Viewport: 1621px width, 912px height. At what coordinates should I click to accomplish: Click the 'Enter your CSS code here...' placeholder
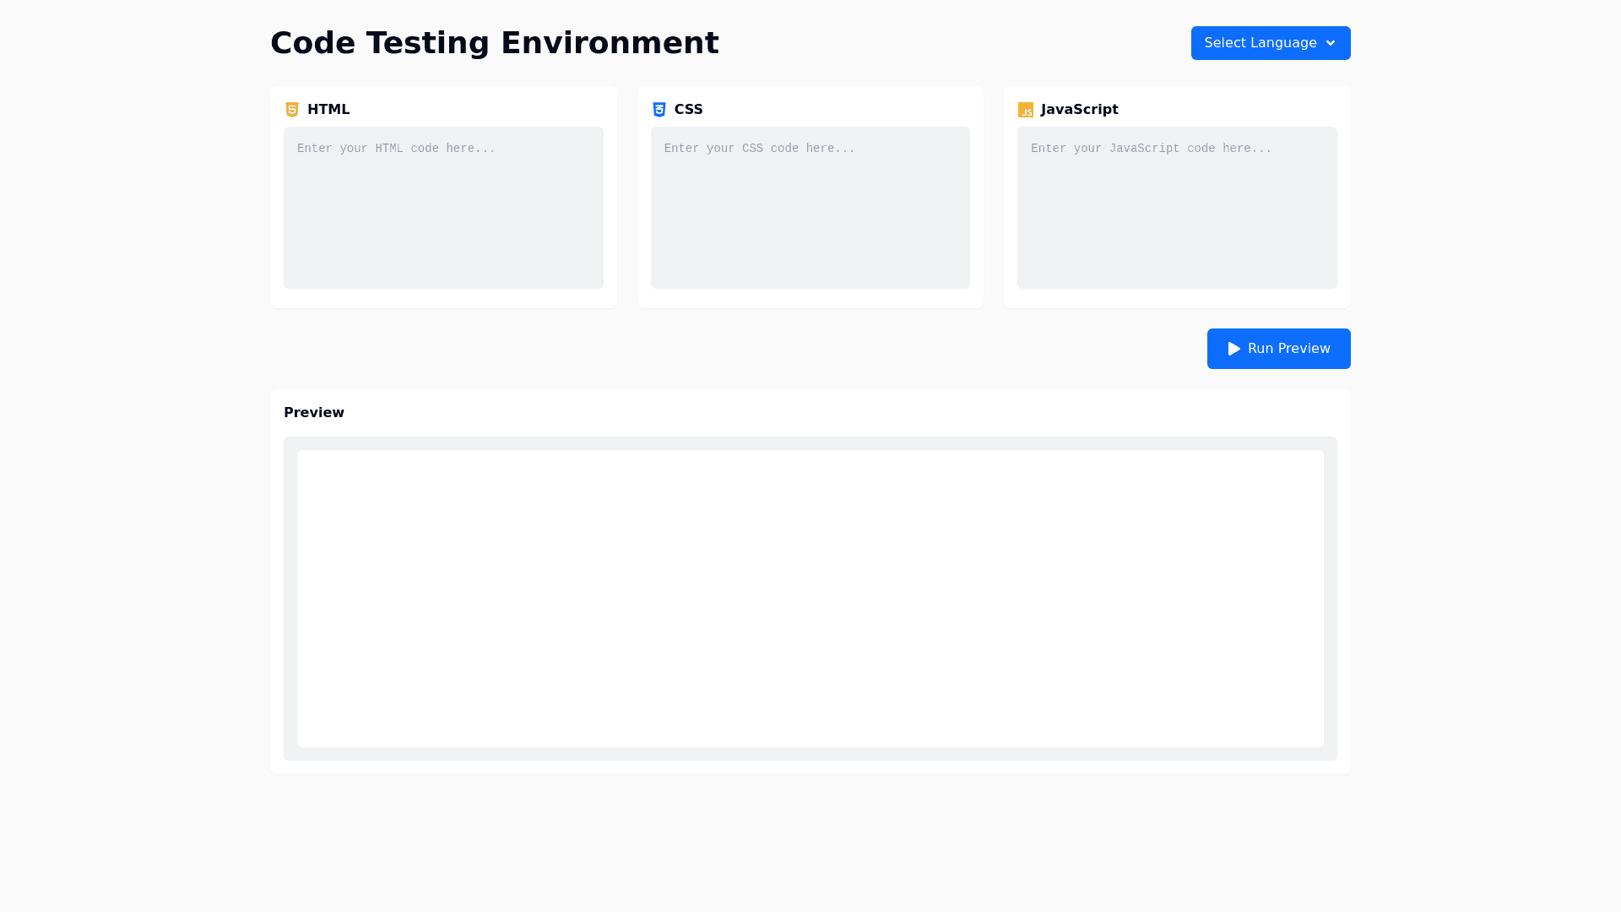click(x=759, y=149)
